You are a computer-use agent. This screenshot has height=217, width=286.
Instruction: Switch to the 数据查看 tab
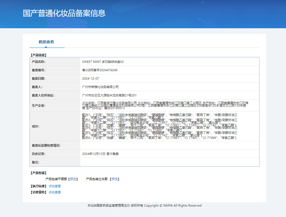pos(46,42)
